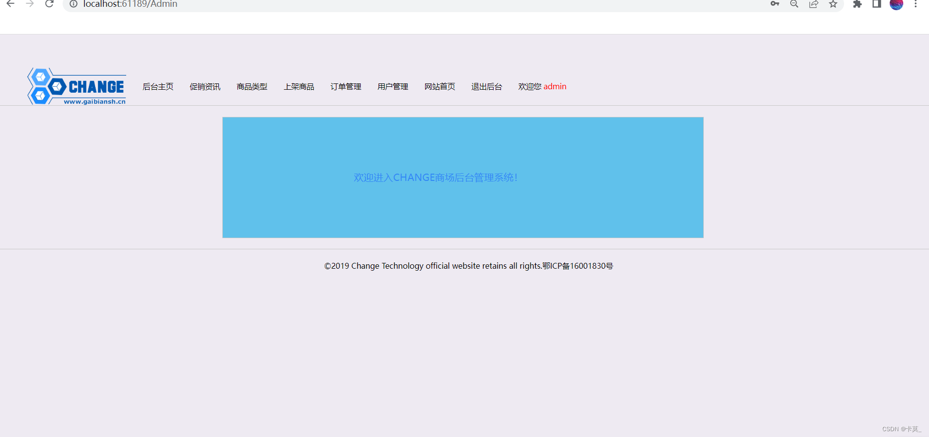The width and height of the screenshot is (929, 437).
Task: Open the password manager key icon
Action: 775,4
